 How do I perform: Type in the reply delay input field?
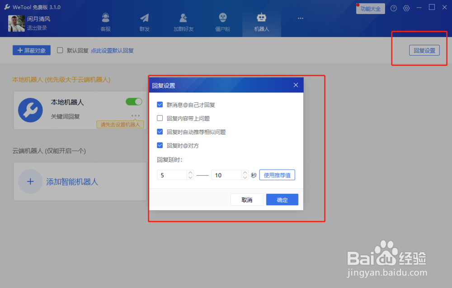pos(172,174)
